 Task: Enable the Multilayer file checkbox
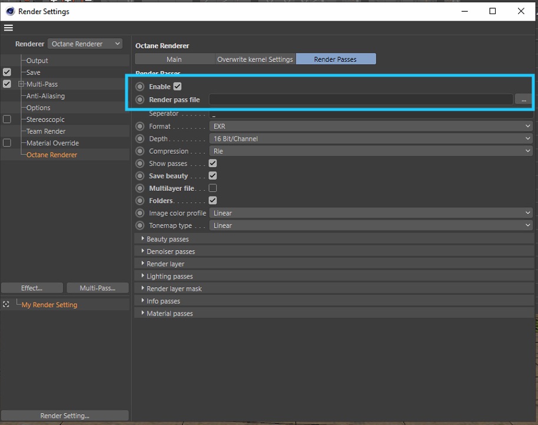click(212, 188)
